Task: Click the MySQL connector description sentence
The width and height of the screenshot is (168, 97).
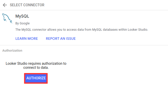Action: point(82,29)
